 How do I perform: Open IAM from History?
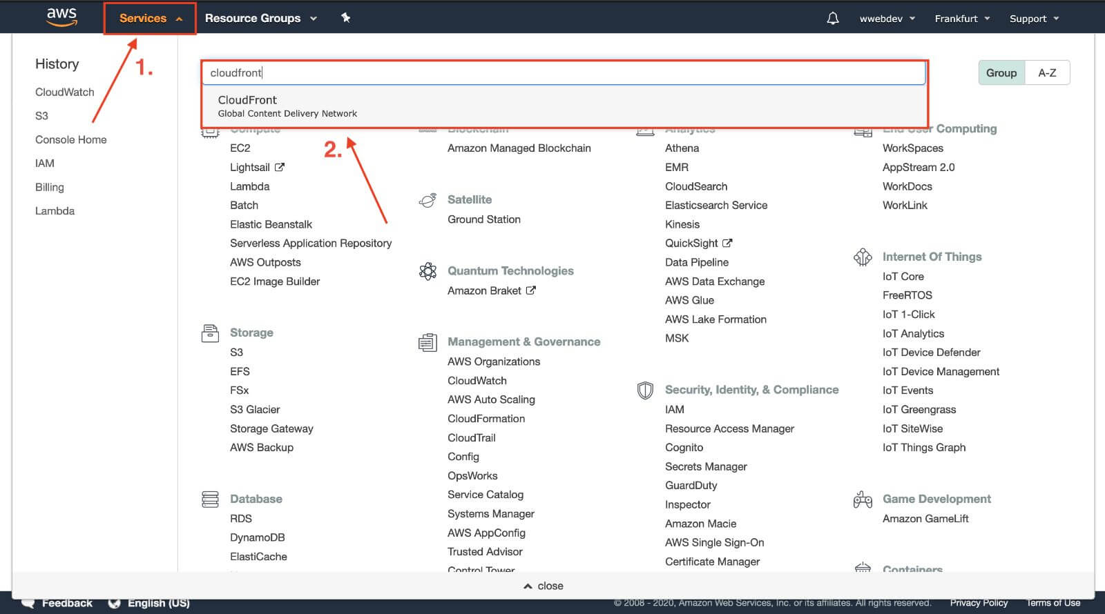pos(45,164)
